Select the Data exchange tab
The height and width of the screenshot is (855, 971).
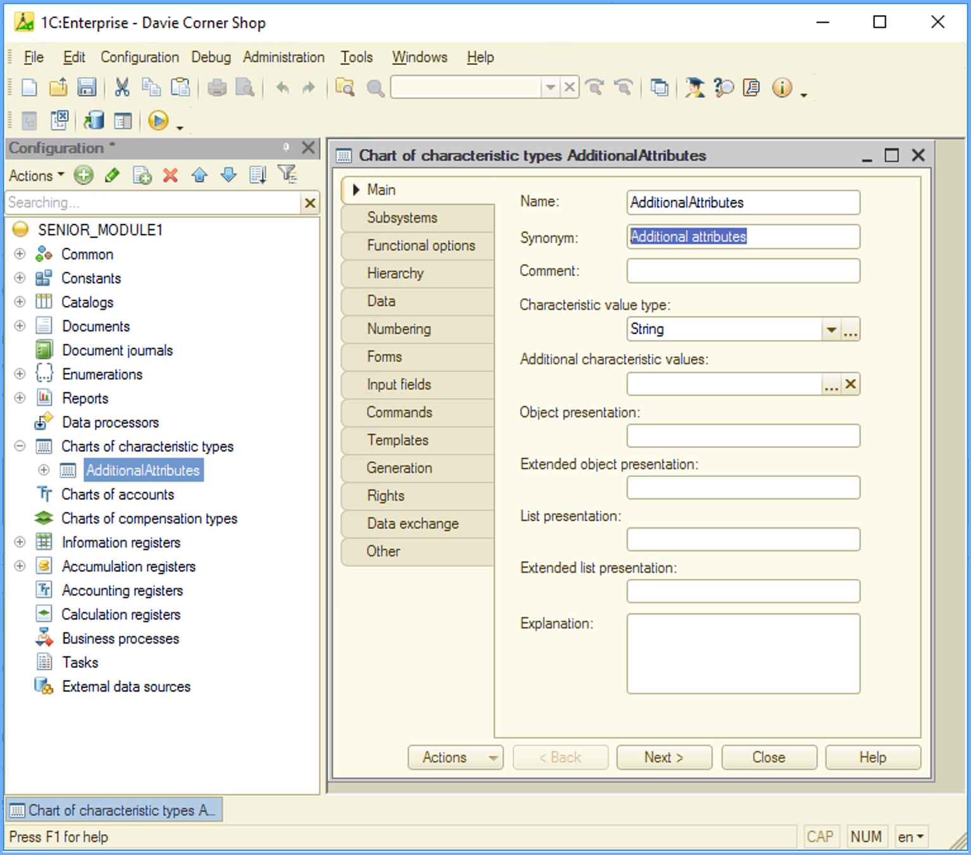click(x=413, y=524)
